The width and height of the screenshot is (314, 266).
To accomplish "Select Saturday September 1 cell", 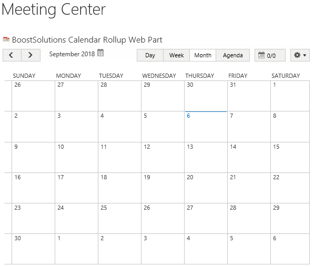I will [290, 96].
